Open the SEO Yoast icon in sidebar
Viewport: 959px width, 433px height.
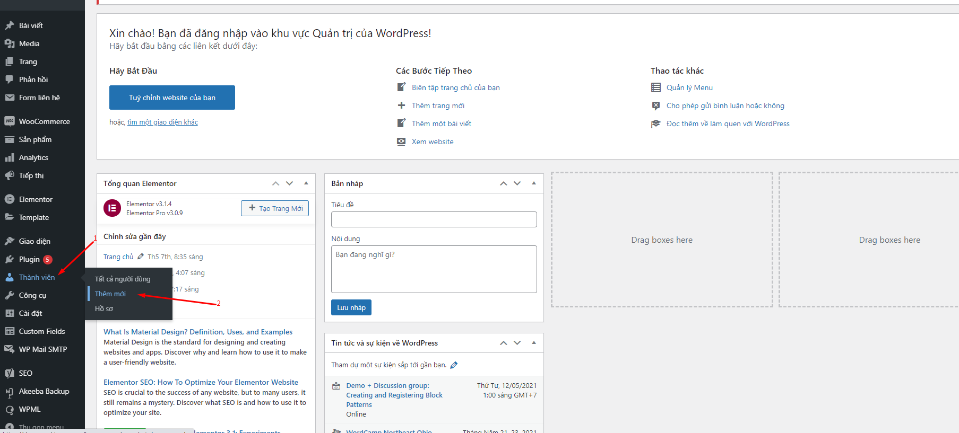point(10,373)
